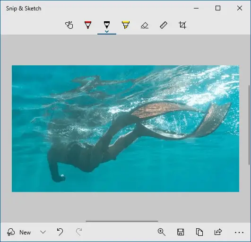Open the Zoom magnifier control
Screen dimensions: 251x242
coord(162,232)
